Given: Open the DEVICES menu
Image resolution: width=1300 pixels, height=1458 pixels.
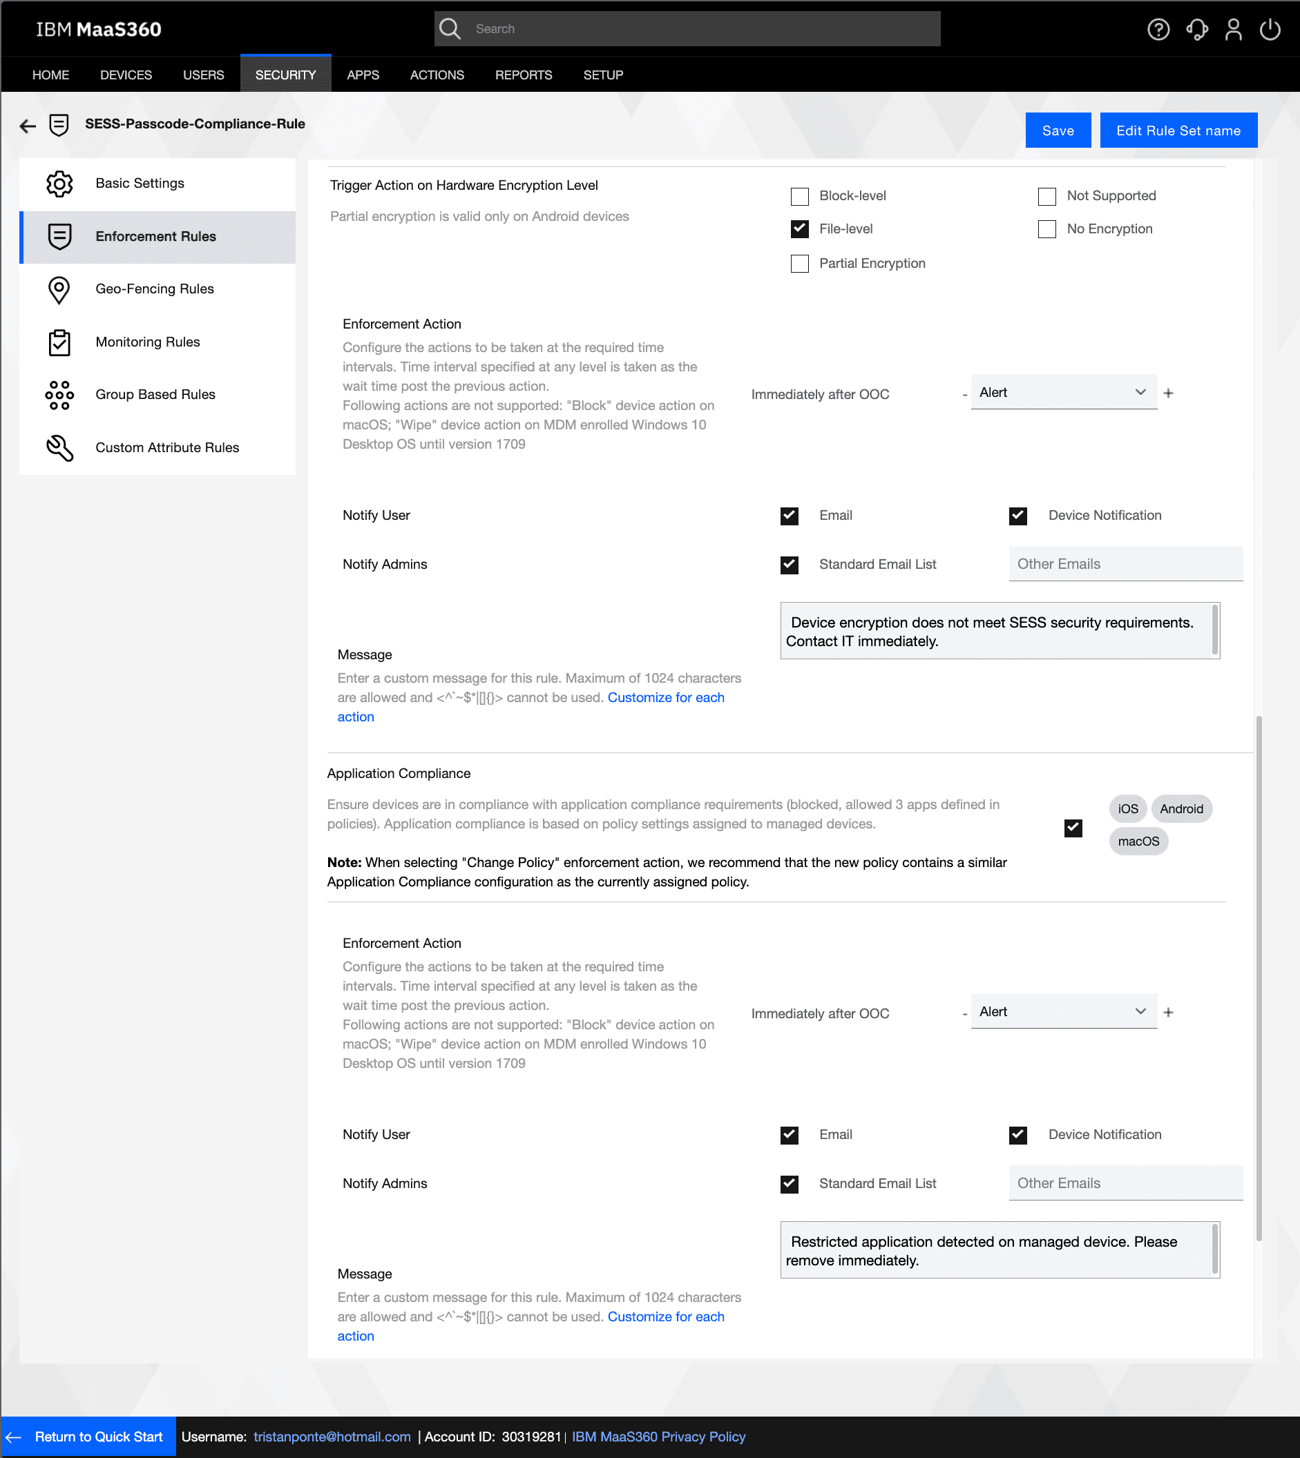Looking at the screenshot, I should 126,75.
